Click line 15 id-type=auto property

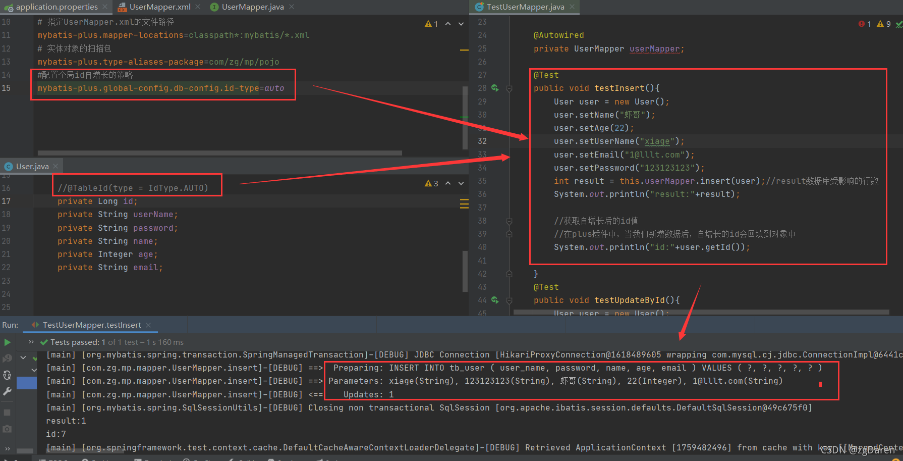160,88
